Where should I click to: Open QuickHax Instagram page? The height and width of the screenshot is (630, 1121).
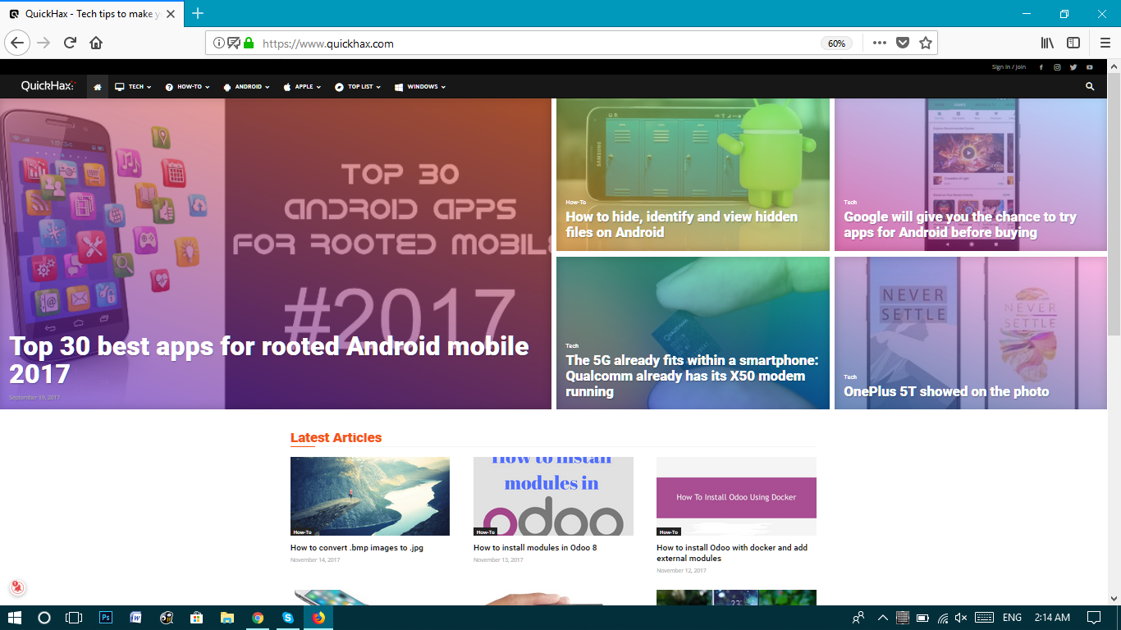(1058, 67)
